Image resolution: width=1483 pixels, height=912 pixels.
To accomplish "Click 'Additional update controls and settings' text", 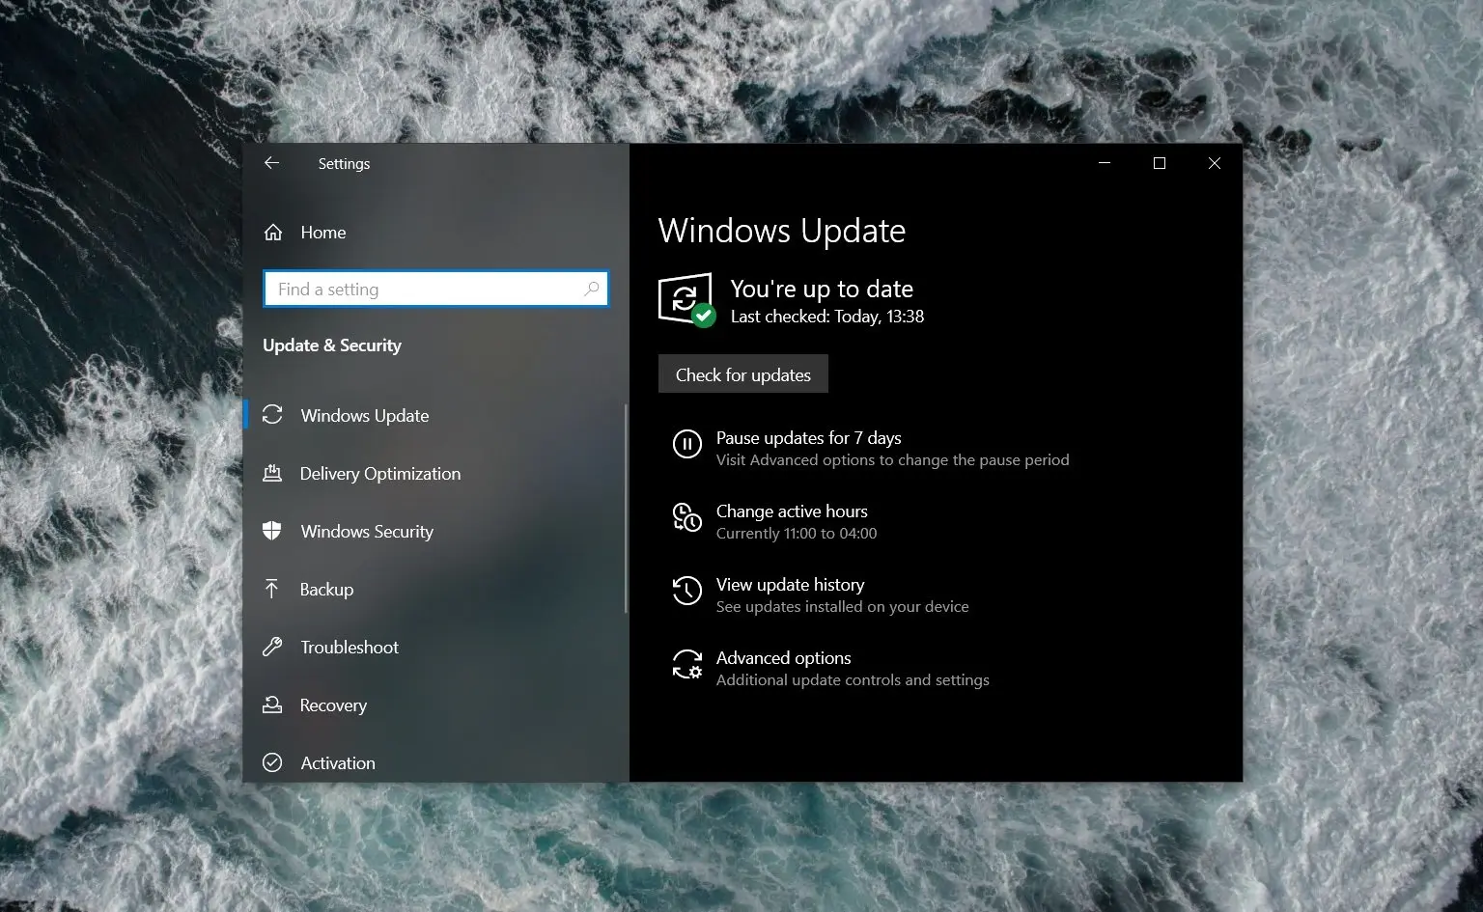I will point(853,680).
